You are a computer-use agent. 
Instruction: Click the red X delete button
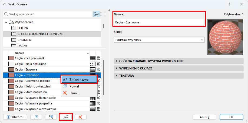point(81,117)
